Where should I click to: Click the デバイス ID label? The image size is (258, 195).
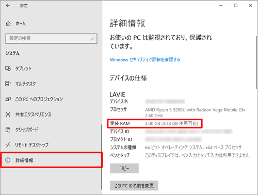[120, 132]
